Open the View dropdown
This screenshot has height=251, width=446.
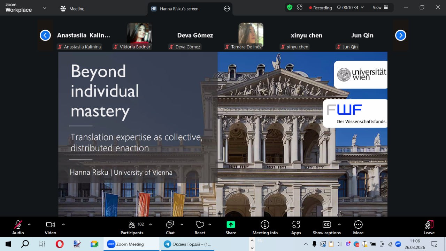[x=380, y=7]
